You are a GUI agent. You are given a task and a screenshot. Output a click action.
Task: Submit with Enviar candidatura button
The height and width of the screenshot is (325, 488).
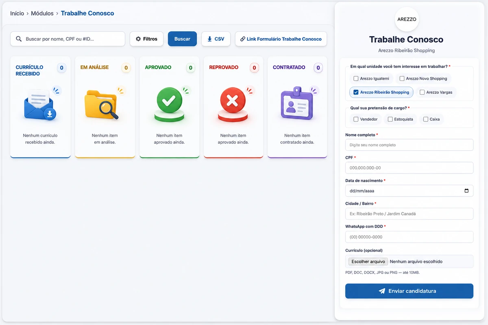pos(409,291)
